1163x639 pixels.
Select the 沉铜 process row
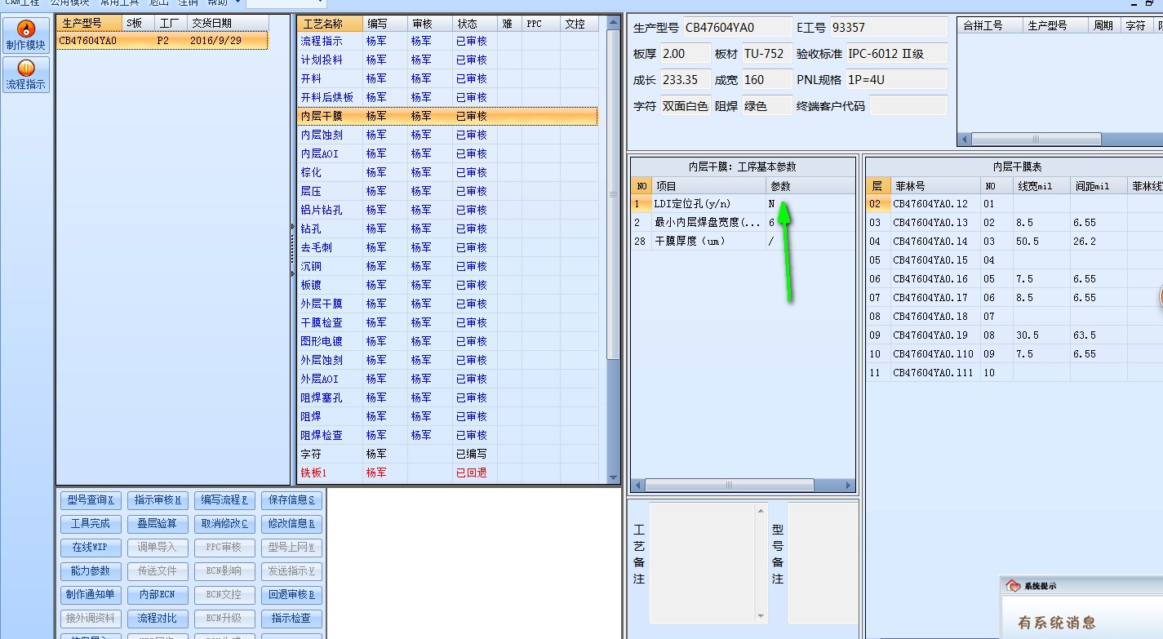[x=447, y=266]
